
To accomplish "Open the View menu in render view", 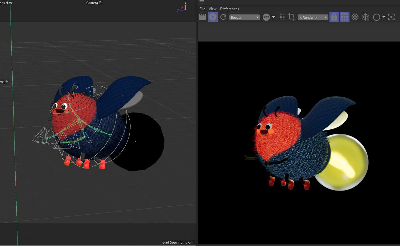I will click(212, 9).
